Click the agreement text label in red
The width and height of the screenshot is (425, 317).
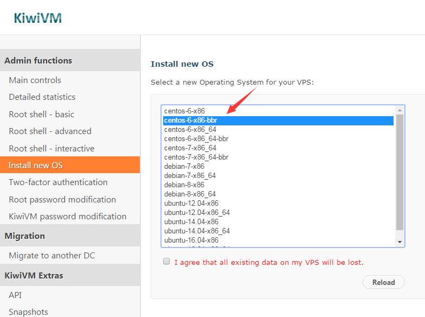point(269,263)
